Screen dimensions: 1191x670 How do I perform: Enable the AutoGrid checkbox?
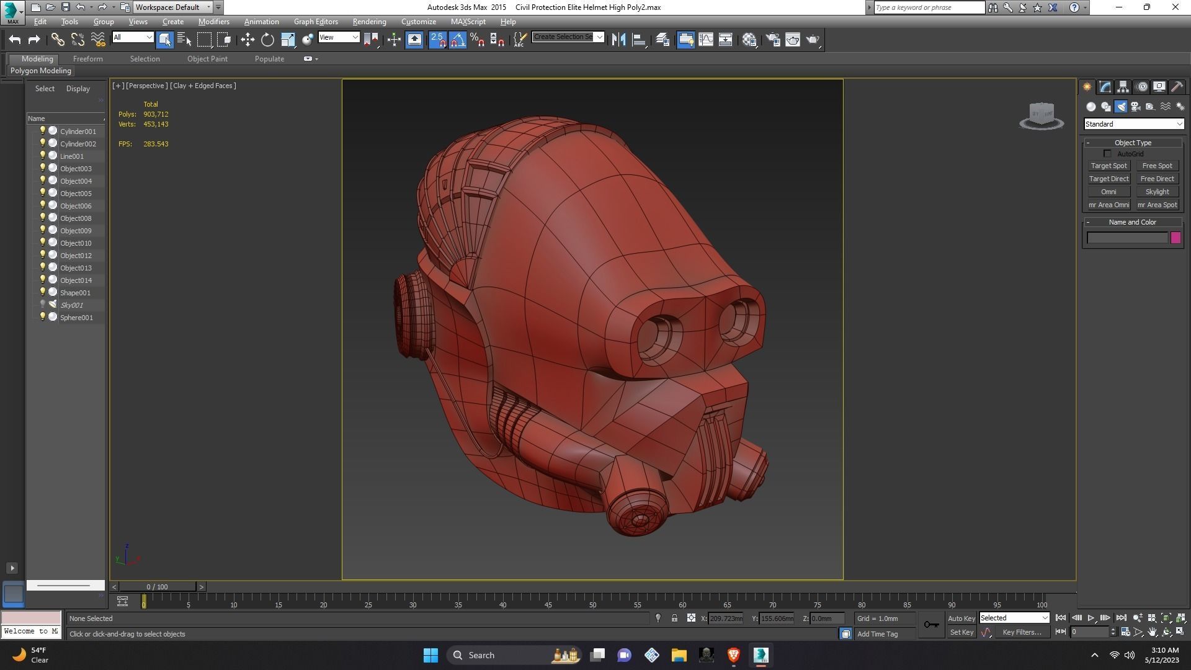pos(1108,153)
